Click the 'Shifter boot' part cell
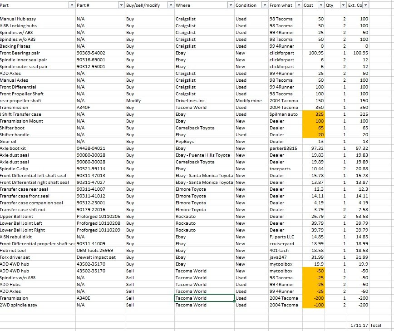The width and height of the screenshot is (394, 331). (37, 128)
